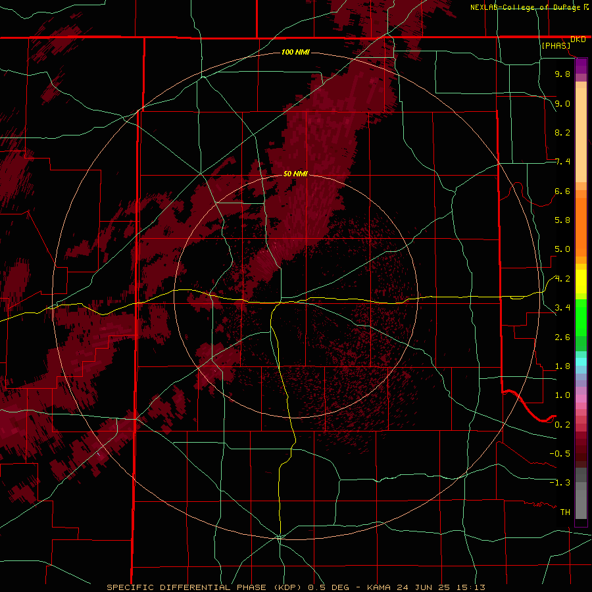Click the [PHAS] scale unit label

556,46
